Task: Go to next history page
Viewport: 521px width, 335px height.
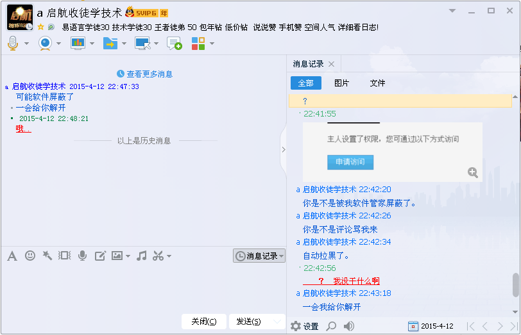Action: coord(500,327)
